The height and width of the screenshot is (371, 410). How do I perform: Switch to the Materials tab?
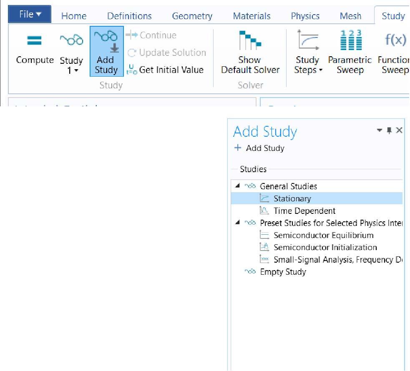(252, 16)
